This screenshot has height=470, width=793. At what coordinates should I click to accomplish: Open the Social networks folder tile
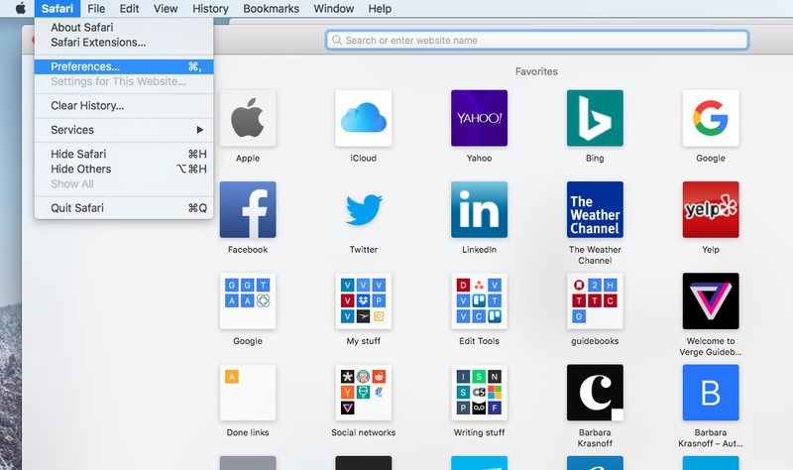tap(364, 393)
